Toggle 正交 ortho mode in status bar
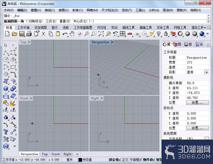 click(x=125, y=160)
